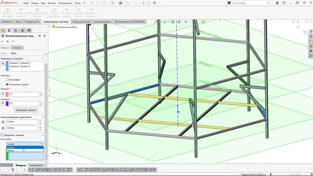Click the paperclip icon beside element list
313x176 pixels.
pos(3,64)
